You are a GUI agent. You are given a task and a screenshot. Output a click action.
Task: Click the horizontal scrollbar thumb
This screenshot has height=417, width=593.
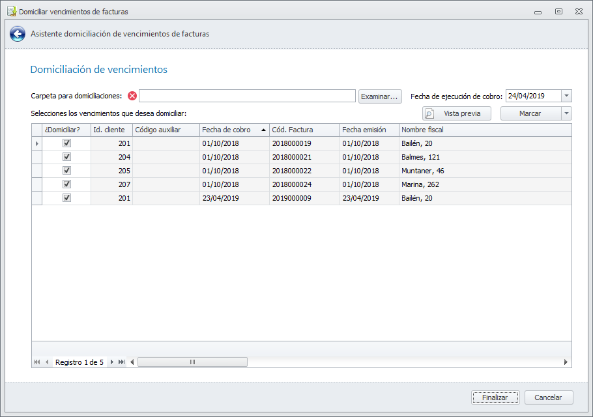(192, 362)
